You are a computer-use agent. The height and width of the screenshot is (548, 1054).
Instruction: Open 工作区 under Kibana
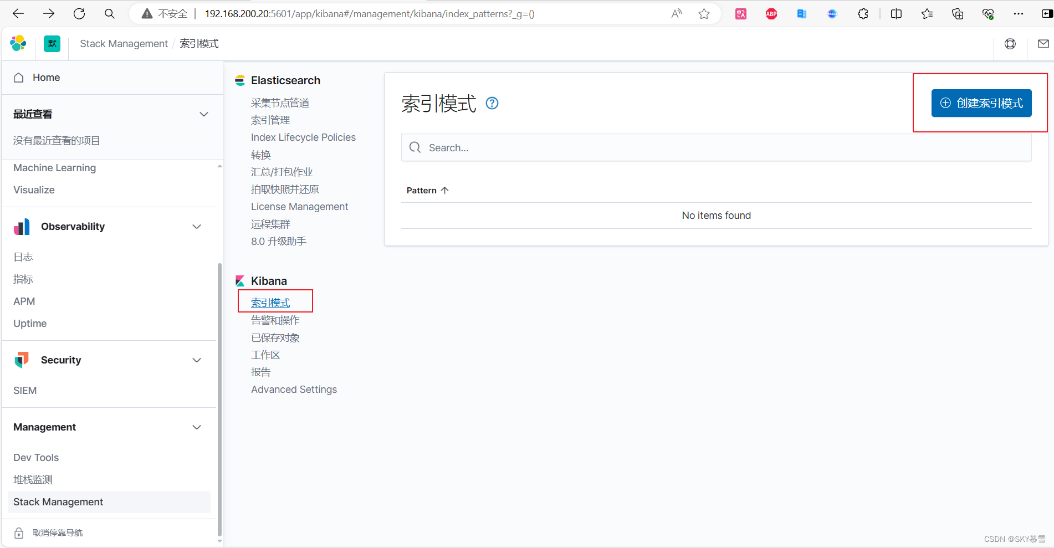265,355
